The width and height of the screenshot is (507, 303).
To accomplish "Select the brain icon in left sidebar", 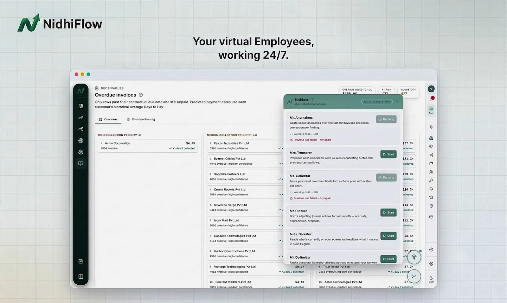I will [81, 152].
